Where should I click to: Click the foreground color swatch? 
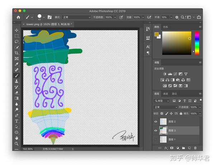156,34
